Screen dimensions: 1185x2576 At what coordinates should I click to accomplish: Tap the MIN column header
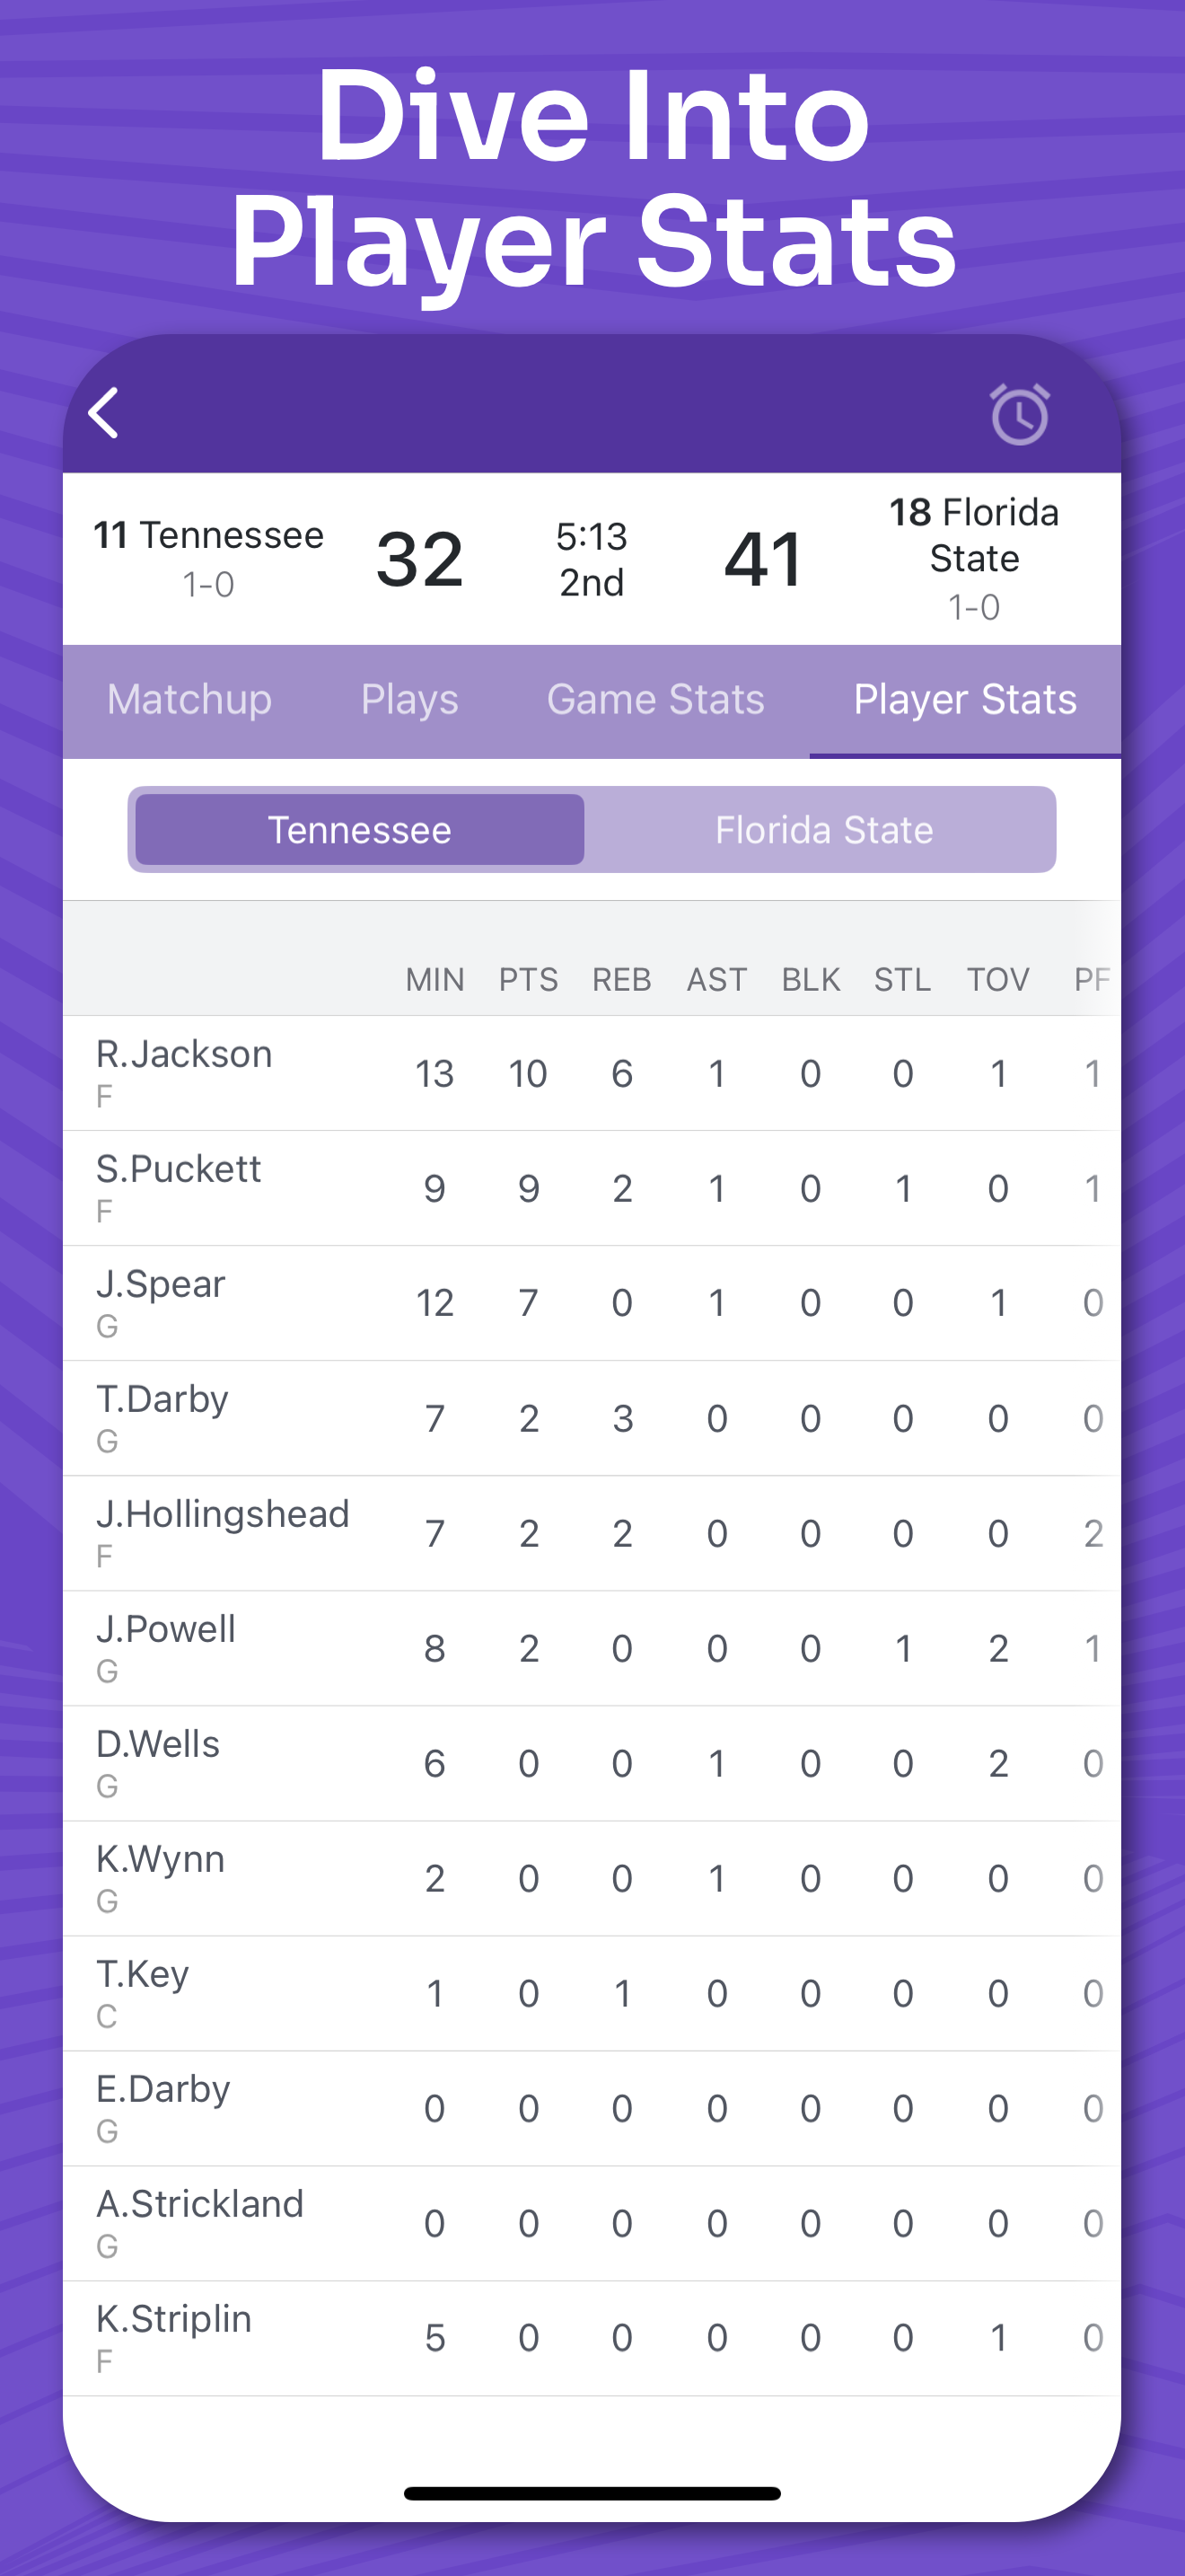(x=434, y=979)
